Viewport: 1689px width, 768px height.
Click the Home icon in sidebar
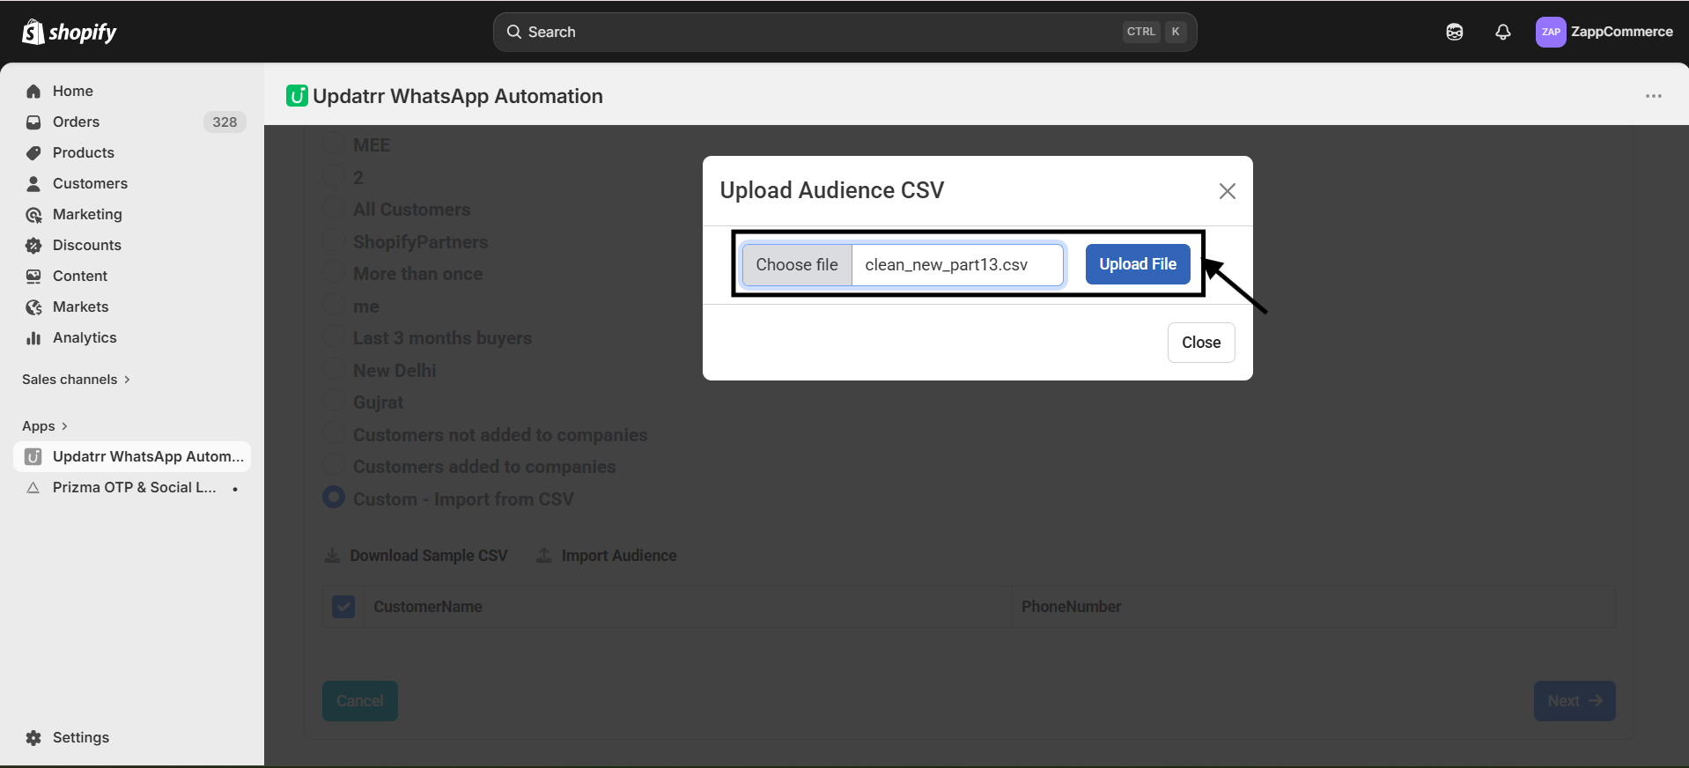pyautogui.click(x=33, y=92)
